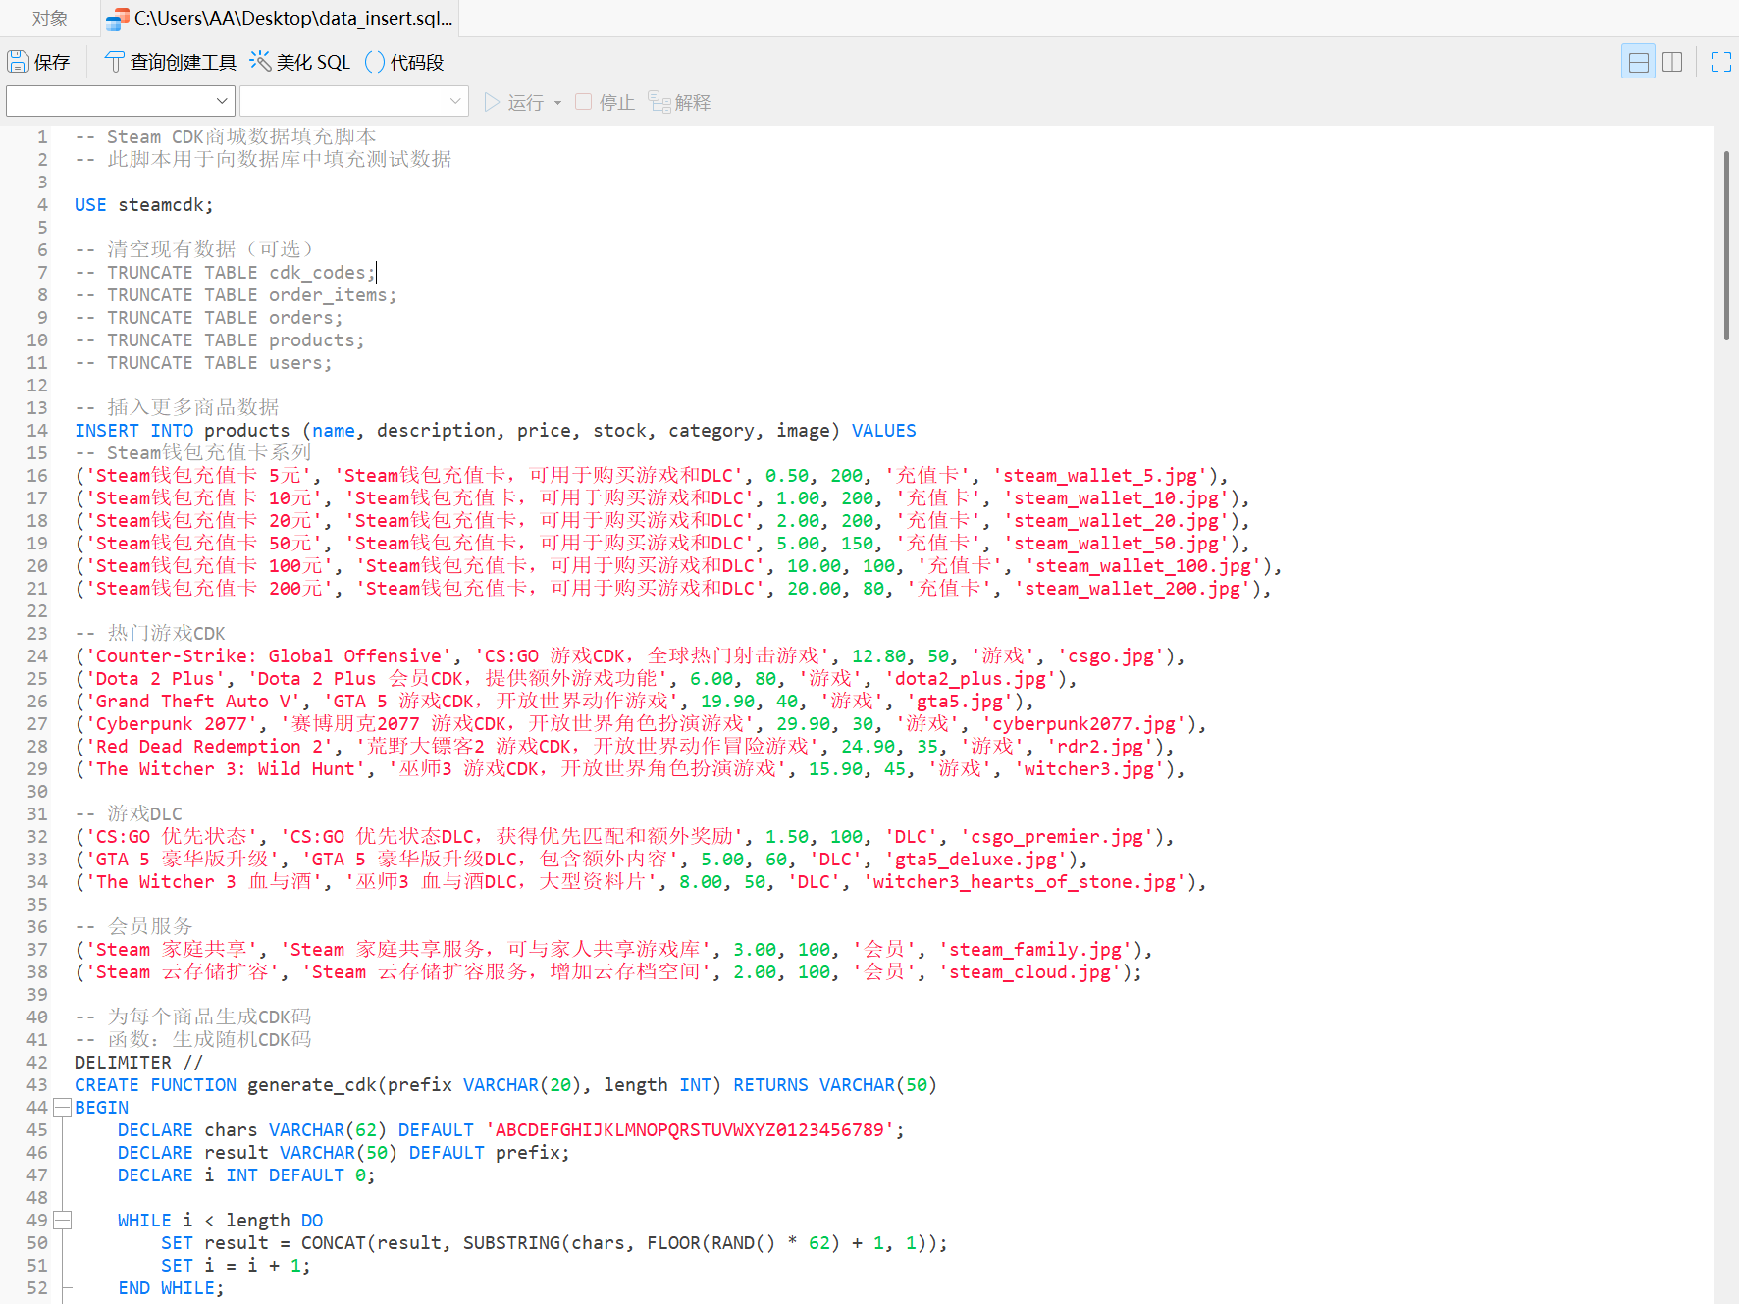Click 'steamcdk;' database name on line 4
This screenshot has height=1304, width=1739.
click(x=166, y=205)
